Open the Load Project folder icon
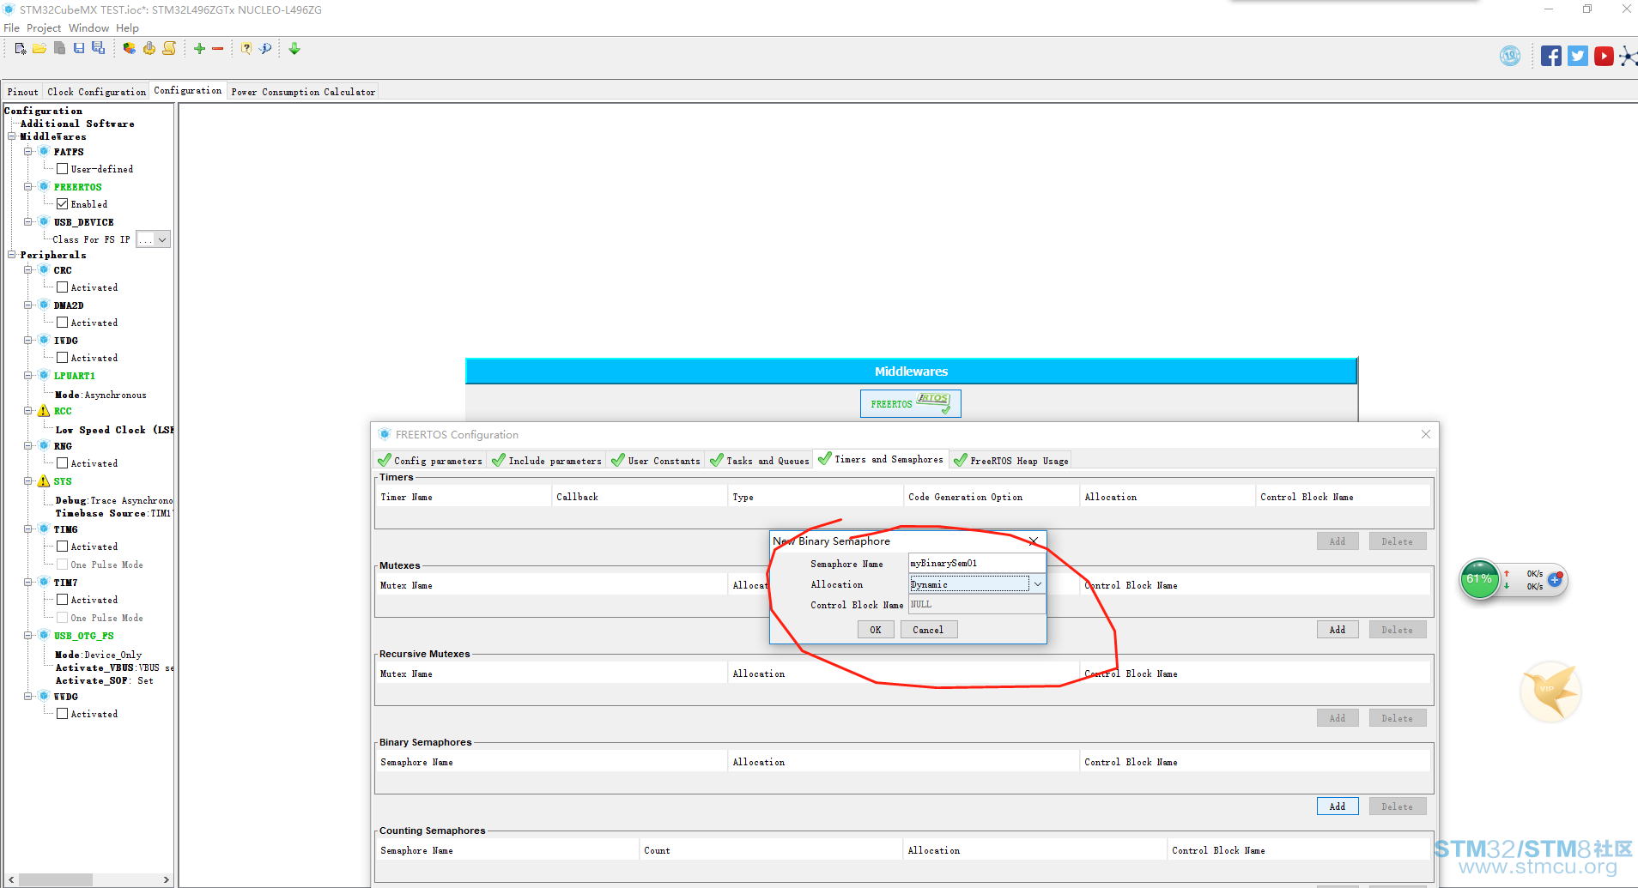Image resolution: width=1638 pixels, height=888 pixels. click(39, 49)
